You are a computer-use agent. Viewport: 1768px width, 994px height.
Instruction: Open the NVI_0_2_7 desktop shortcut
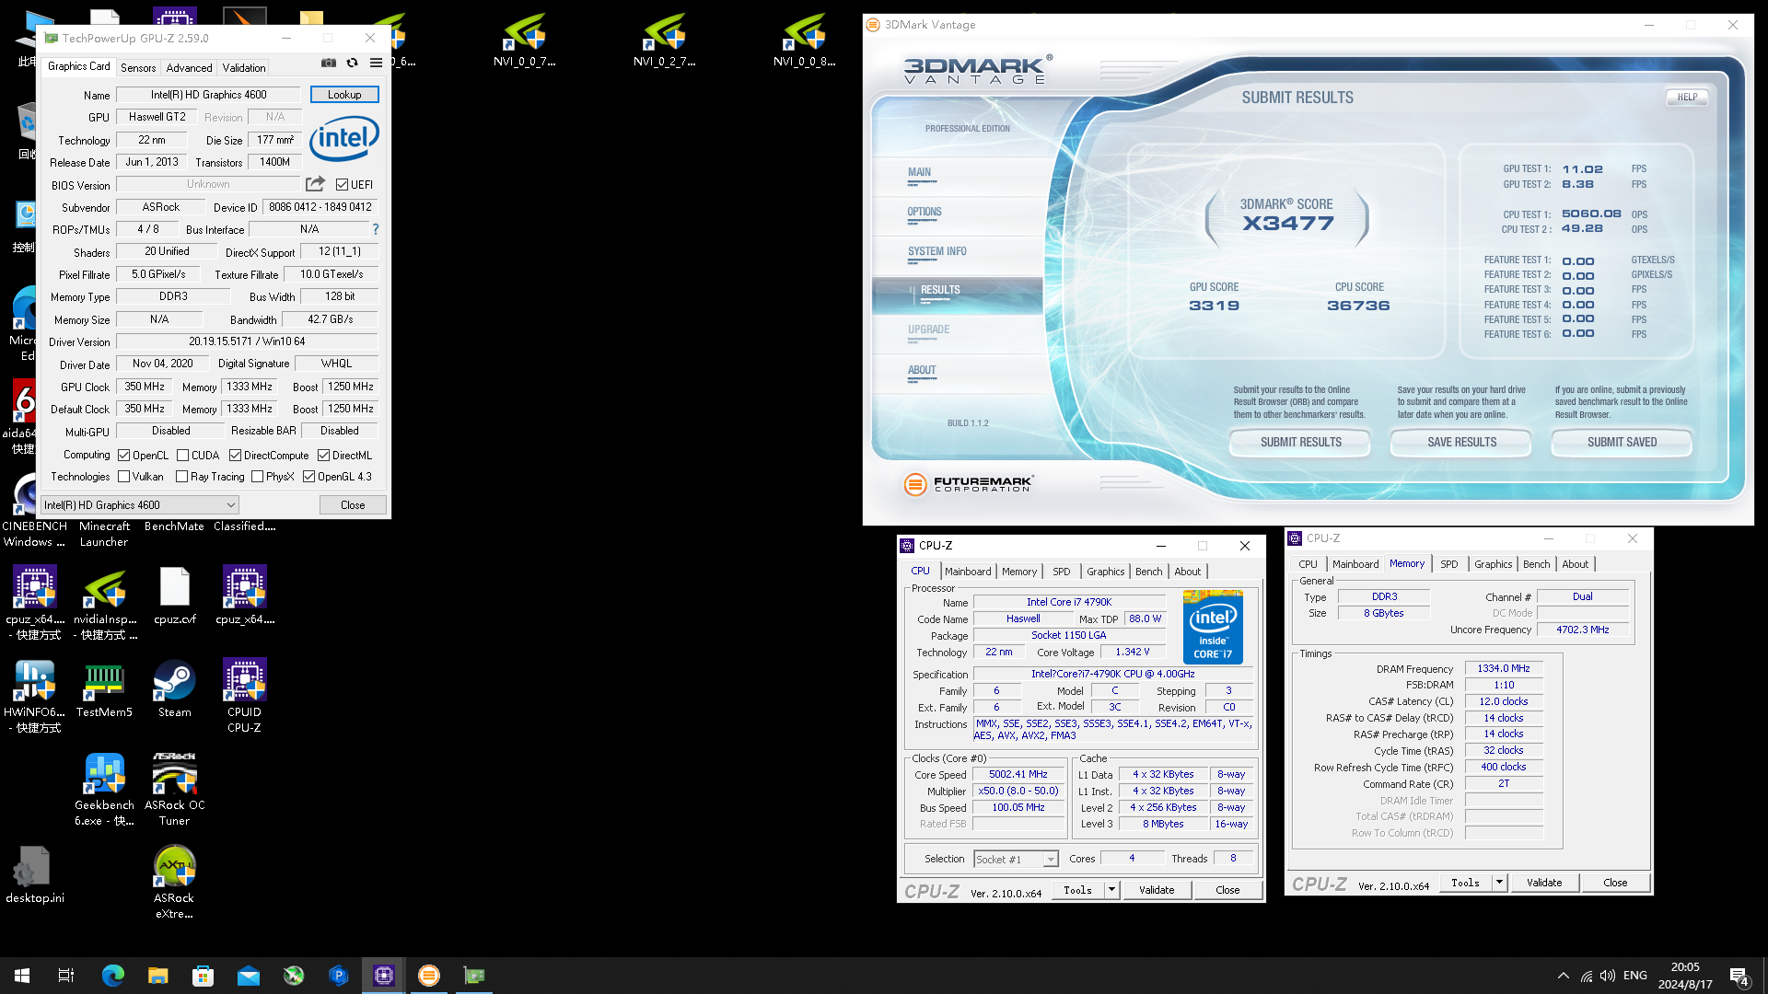tap(664, 40)
